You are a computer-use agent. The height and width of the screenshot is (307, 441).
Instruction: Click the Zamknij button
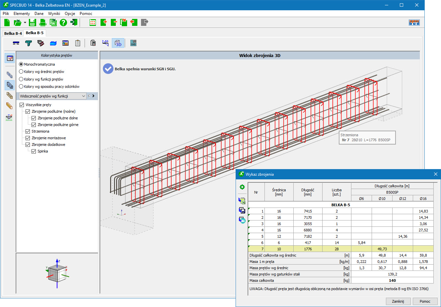[398, 301]
